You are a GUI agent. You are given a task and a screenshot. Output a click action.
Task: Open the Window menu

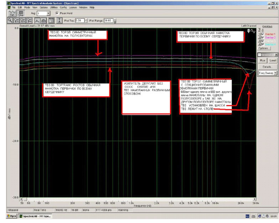83,7
